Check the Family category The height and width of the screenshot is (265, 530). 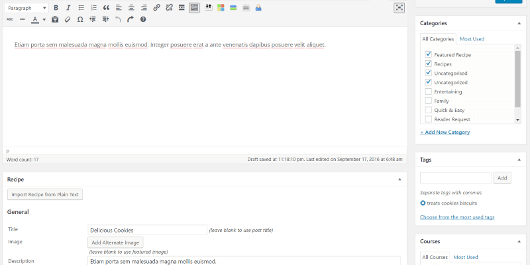429,101
